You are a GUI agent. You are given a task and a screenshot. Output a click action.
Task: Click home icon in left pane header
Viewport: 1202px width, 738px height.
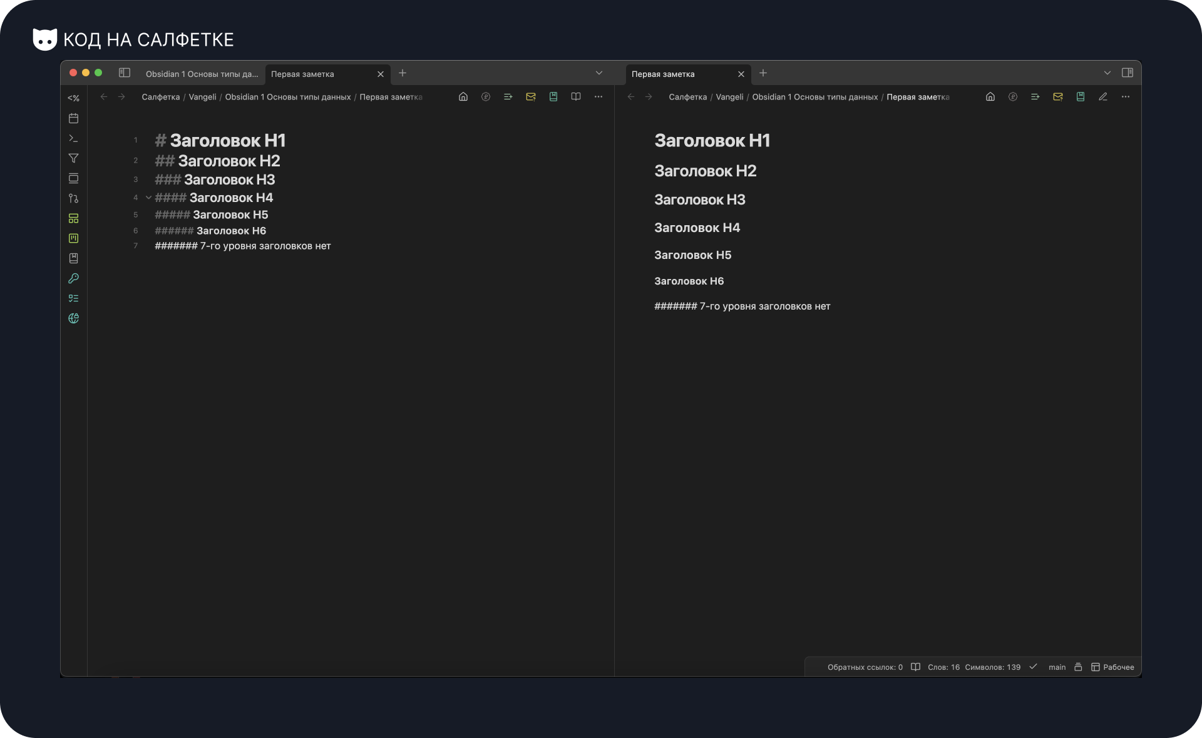[463, 97]
